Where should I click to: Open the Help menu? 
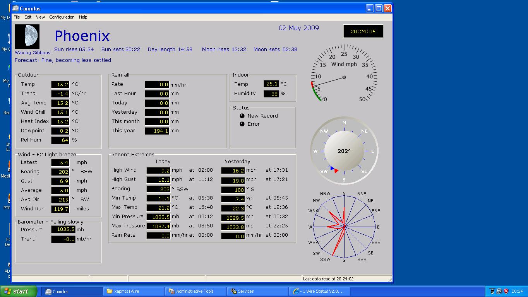point(83,17)
